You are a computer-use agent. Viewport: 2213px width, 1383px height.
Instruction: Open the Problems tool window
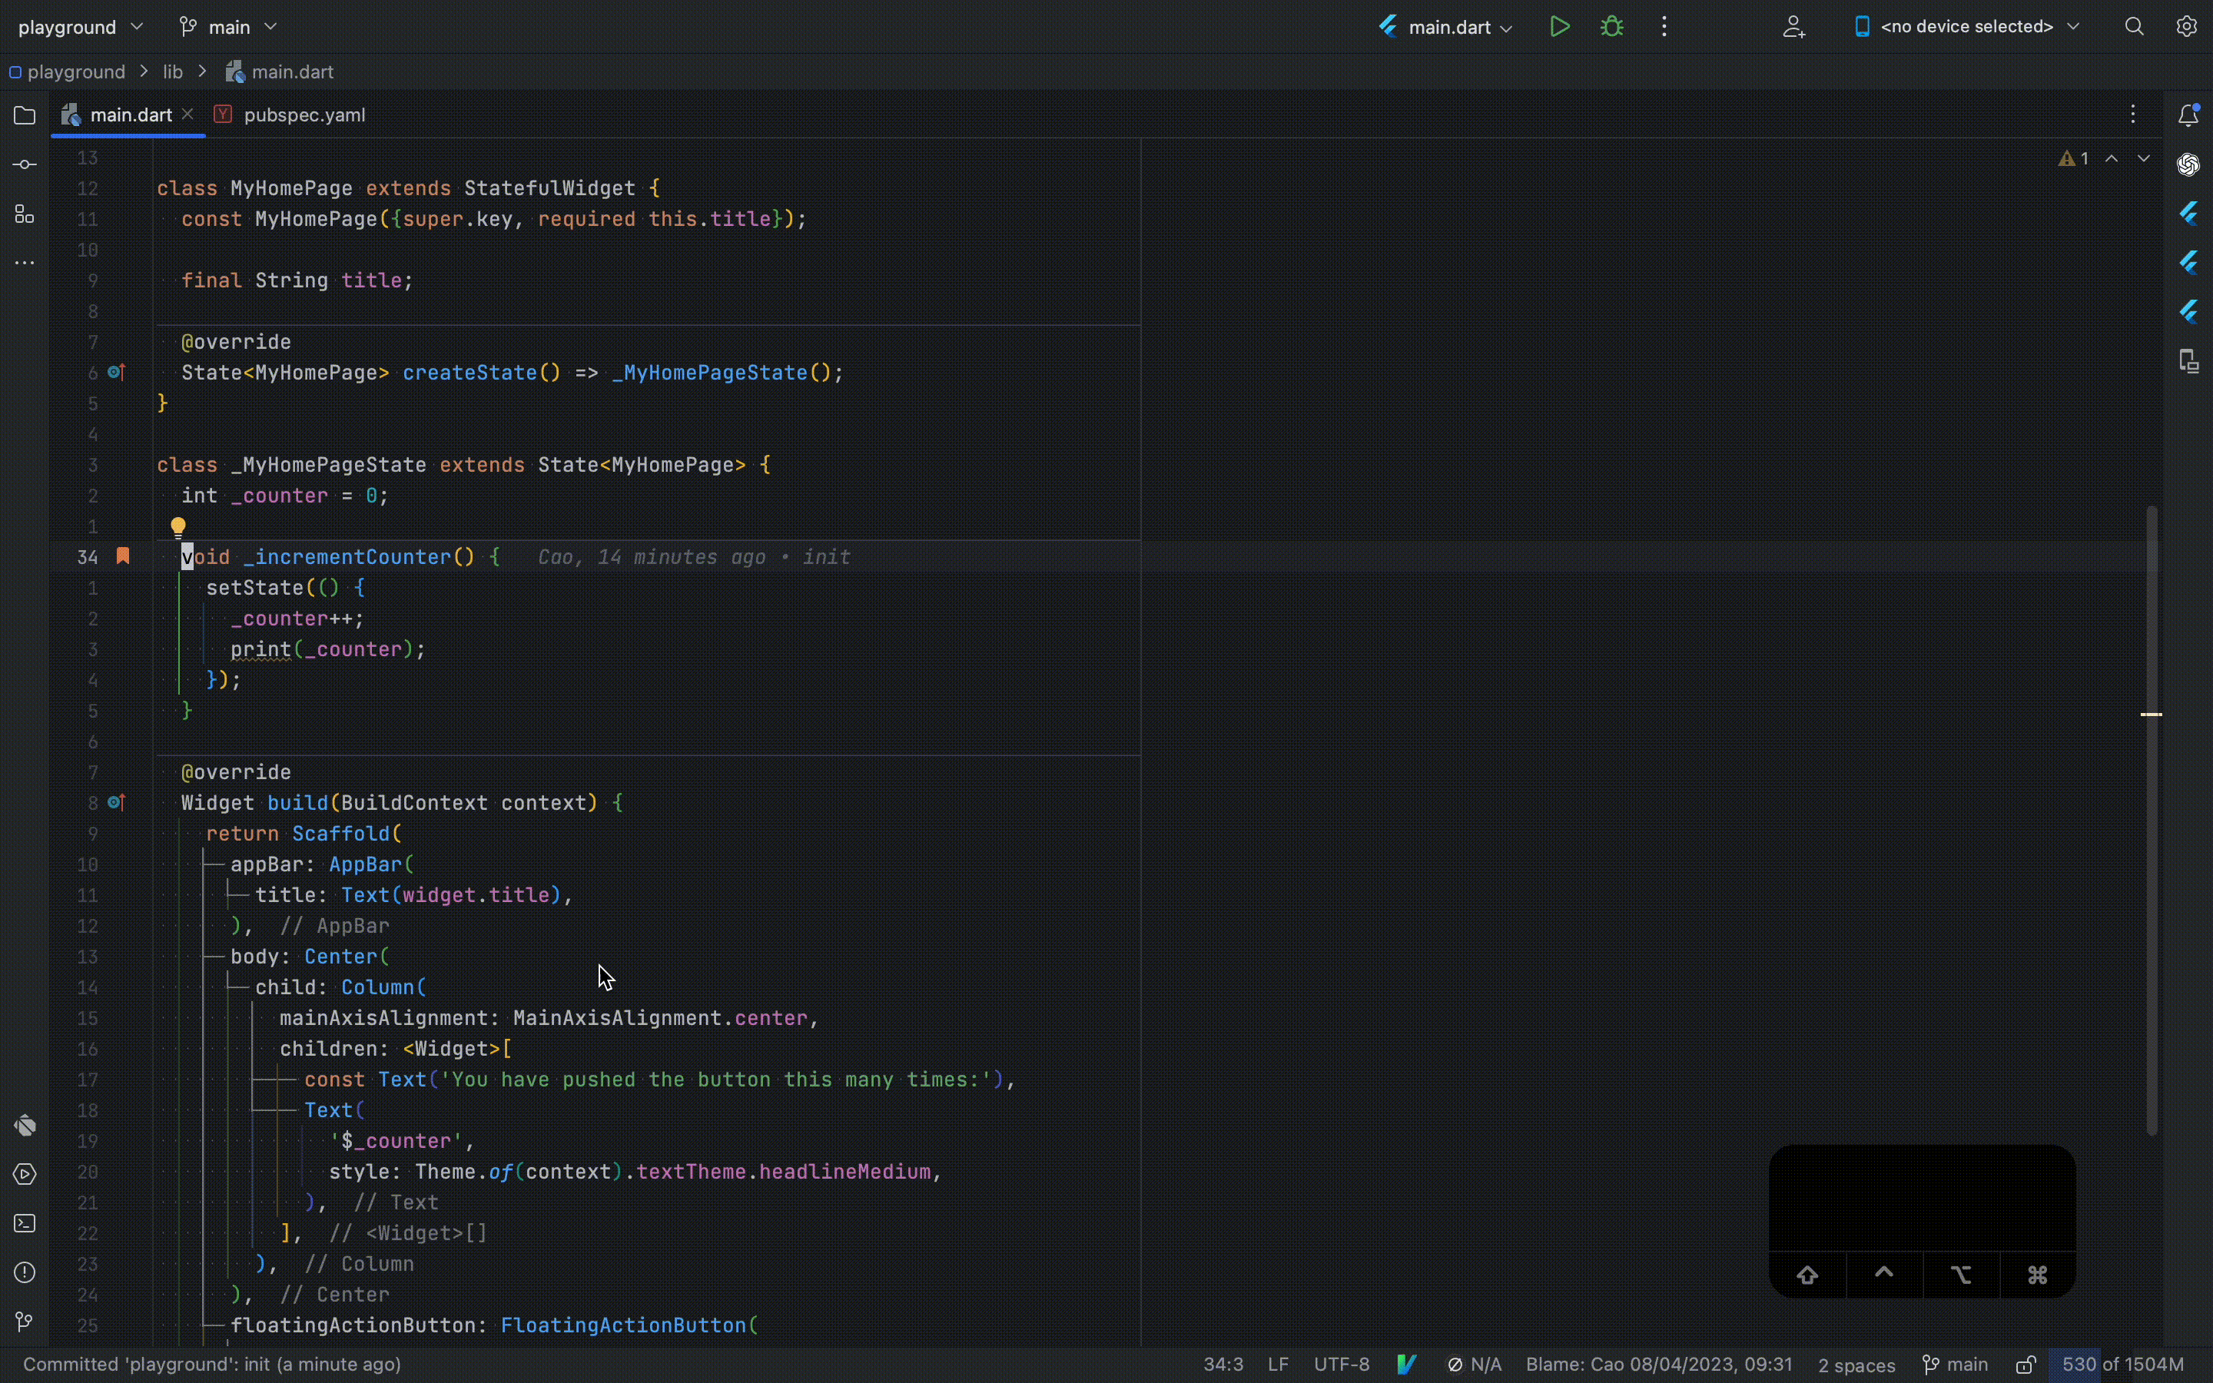click(x=25, y=1272)
